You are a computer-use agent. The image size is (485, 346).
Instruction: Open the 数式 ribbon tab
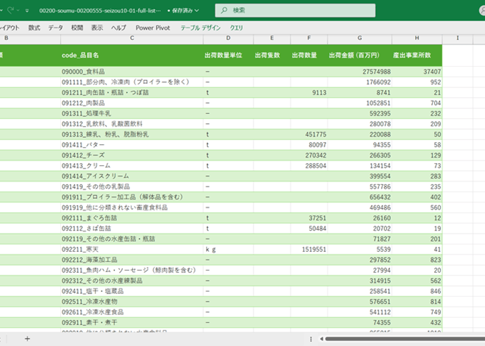[x=34, y=28]
